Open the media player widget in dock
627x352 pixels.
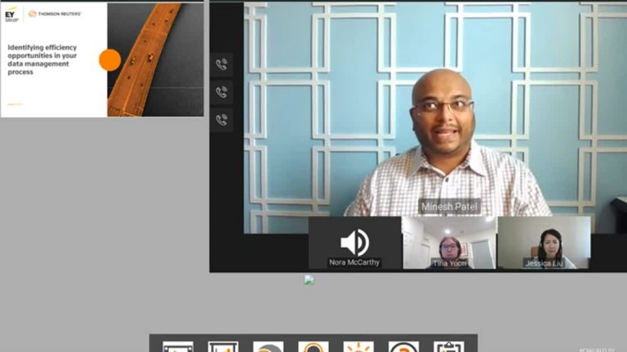coord(178,346)
